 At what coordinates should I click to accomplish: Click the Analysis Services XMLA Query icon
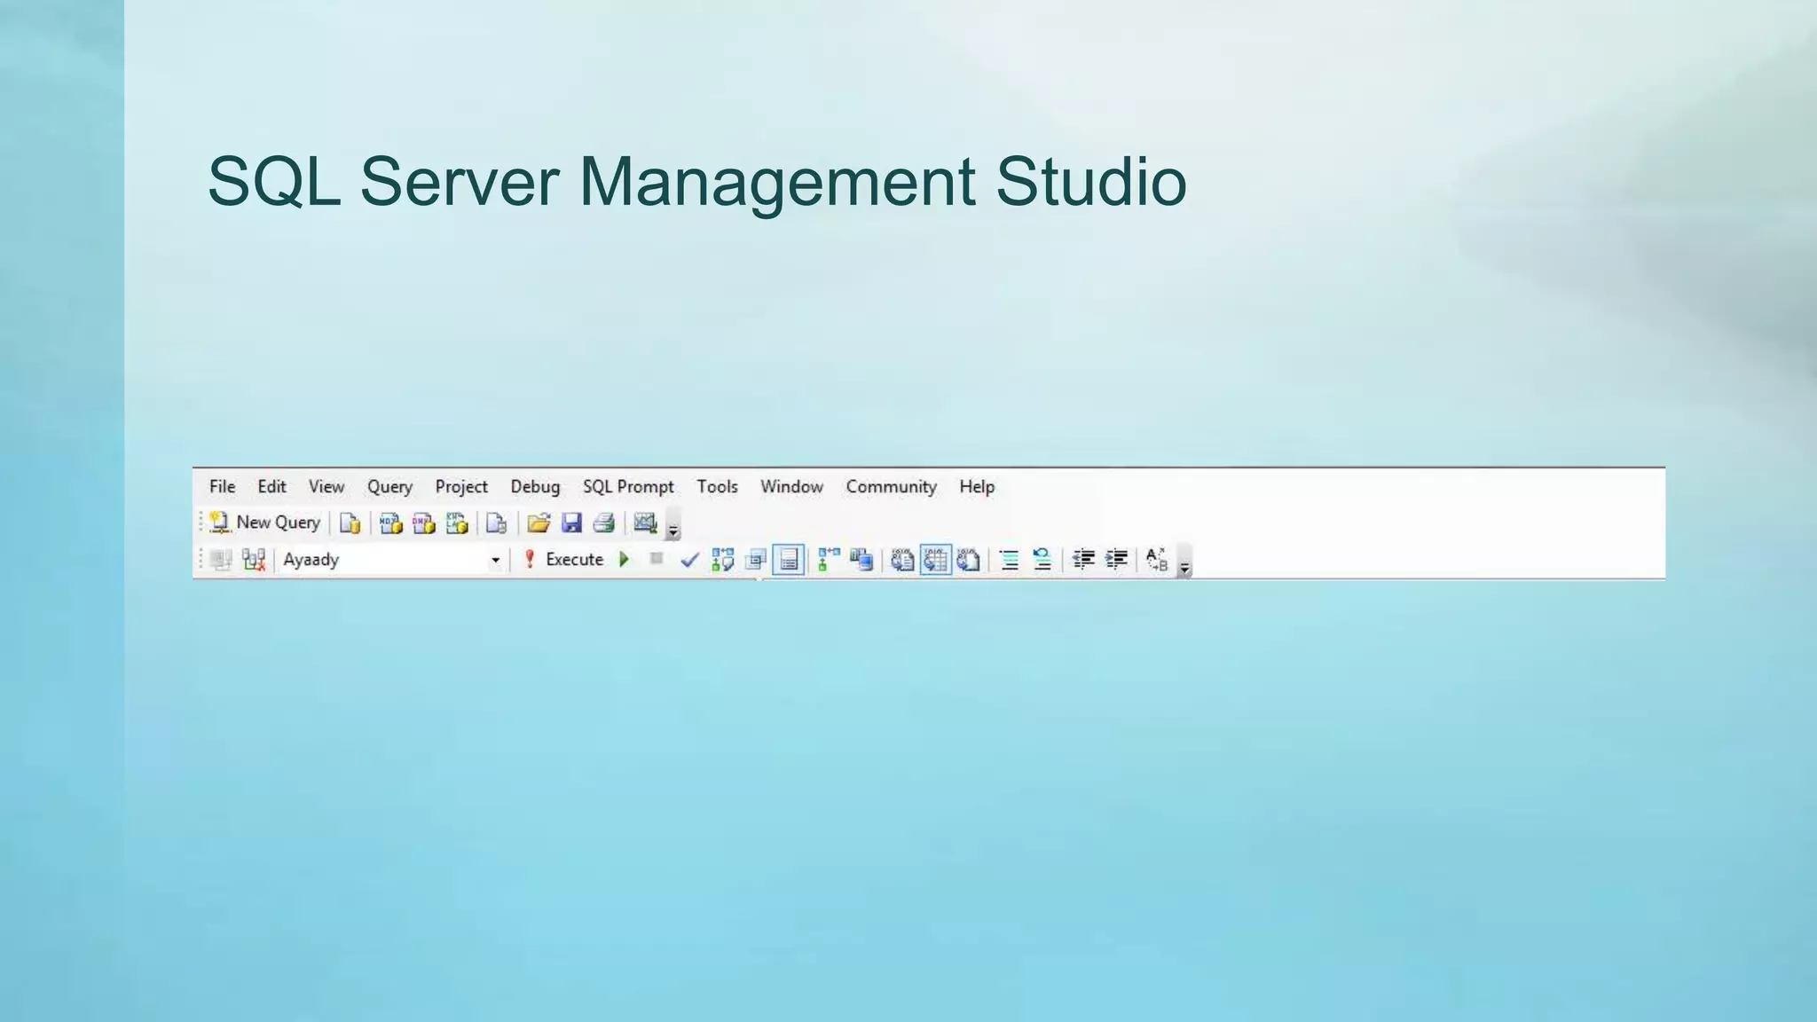tap(457, 523)
